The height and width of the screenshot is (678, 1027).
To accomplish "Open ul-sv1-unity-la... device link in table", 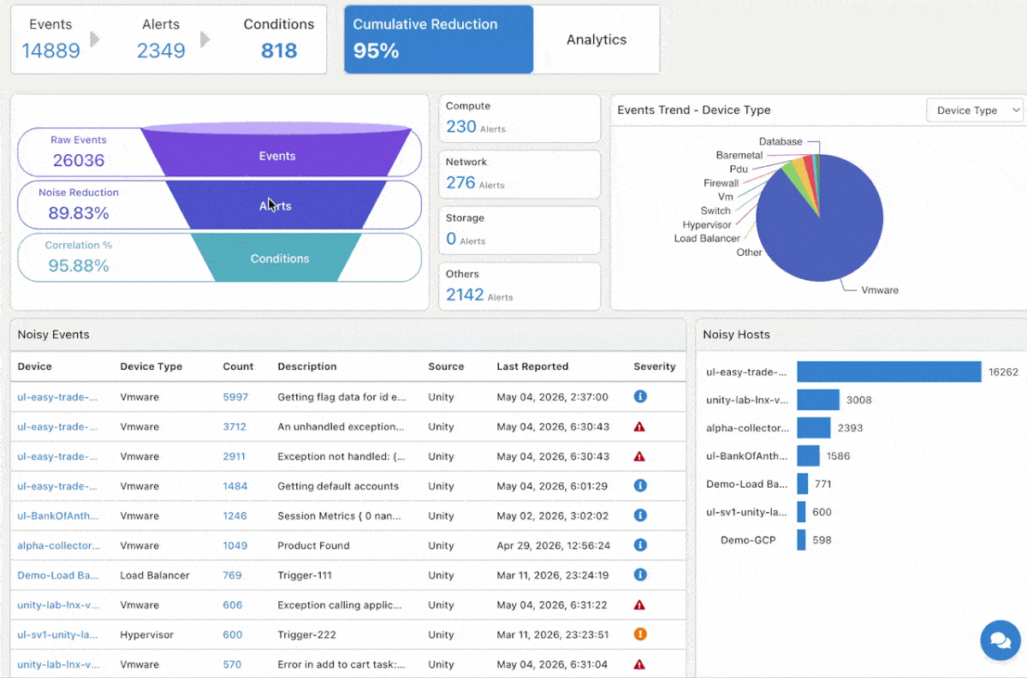I will pyautogui.click(x=57, y=635).
